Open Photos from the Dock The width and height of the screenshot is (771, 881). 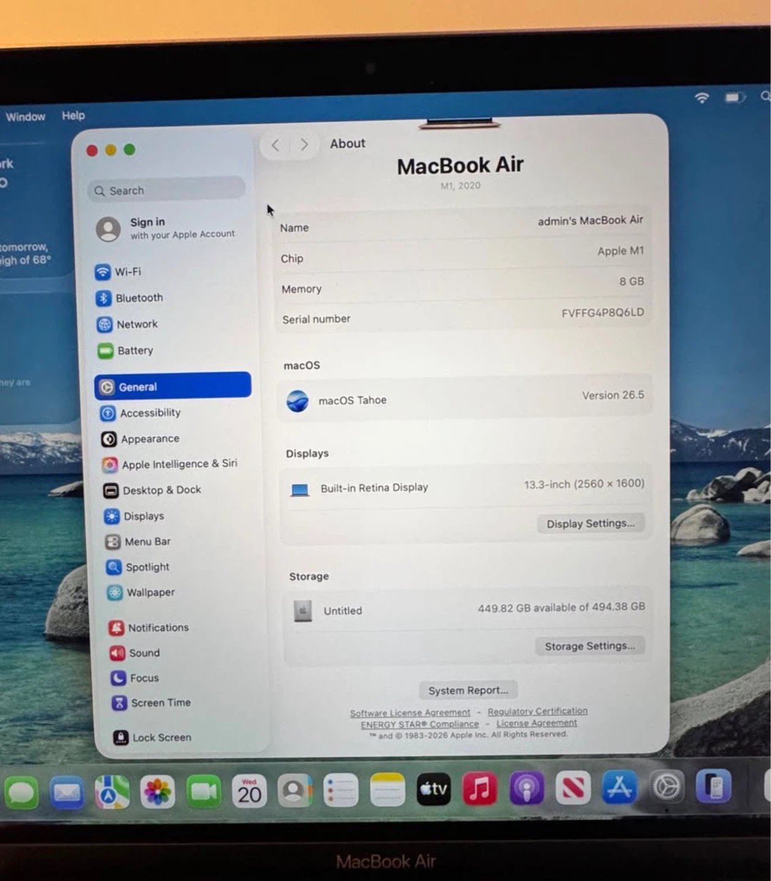157,792
